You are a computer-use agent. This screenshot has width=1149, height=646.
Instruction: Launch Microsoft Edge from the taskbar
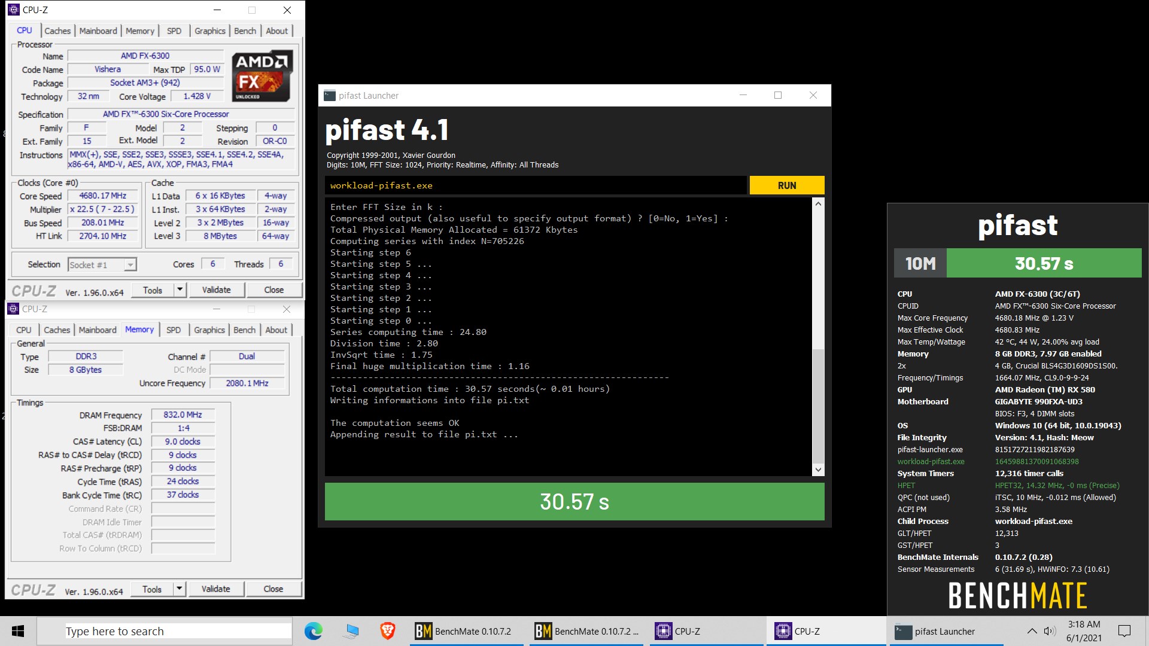pos(313,631)
